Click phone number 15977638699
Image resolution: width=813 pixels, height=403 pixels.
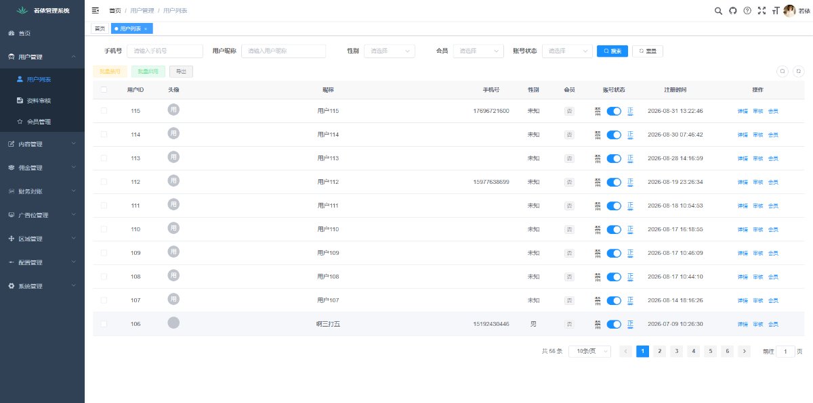tap(491, 182)
